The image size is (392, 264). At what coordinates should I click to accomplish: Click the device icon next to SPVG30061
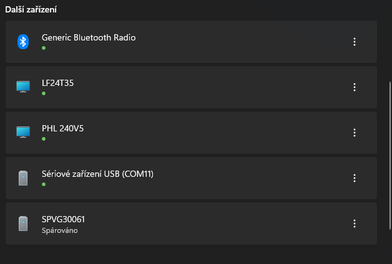click(23, 224)
